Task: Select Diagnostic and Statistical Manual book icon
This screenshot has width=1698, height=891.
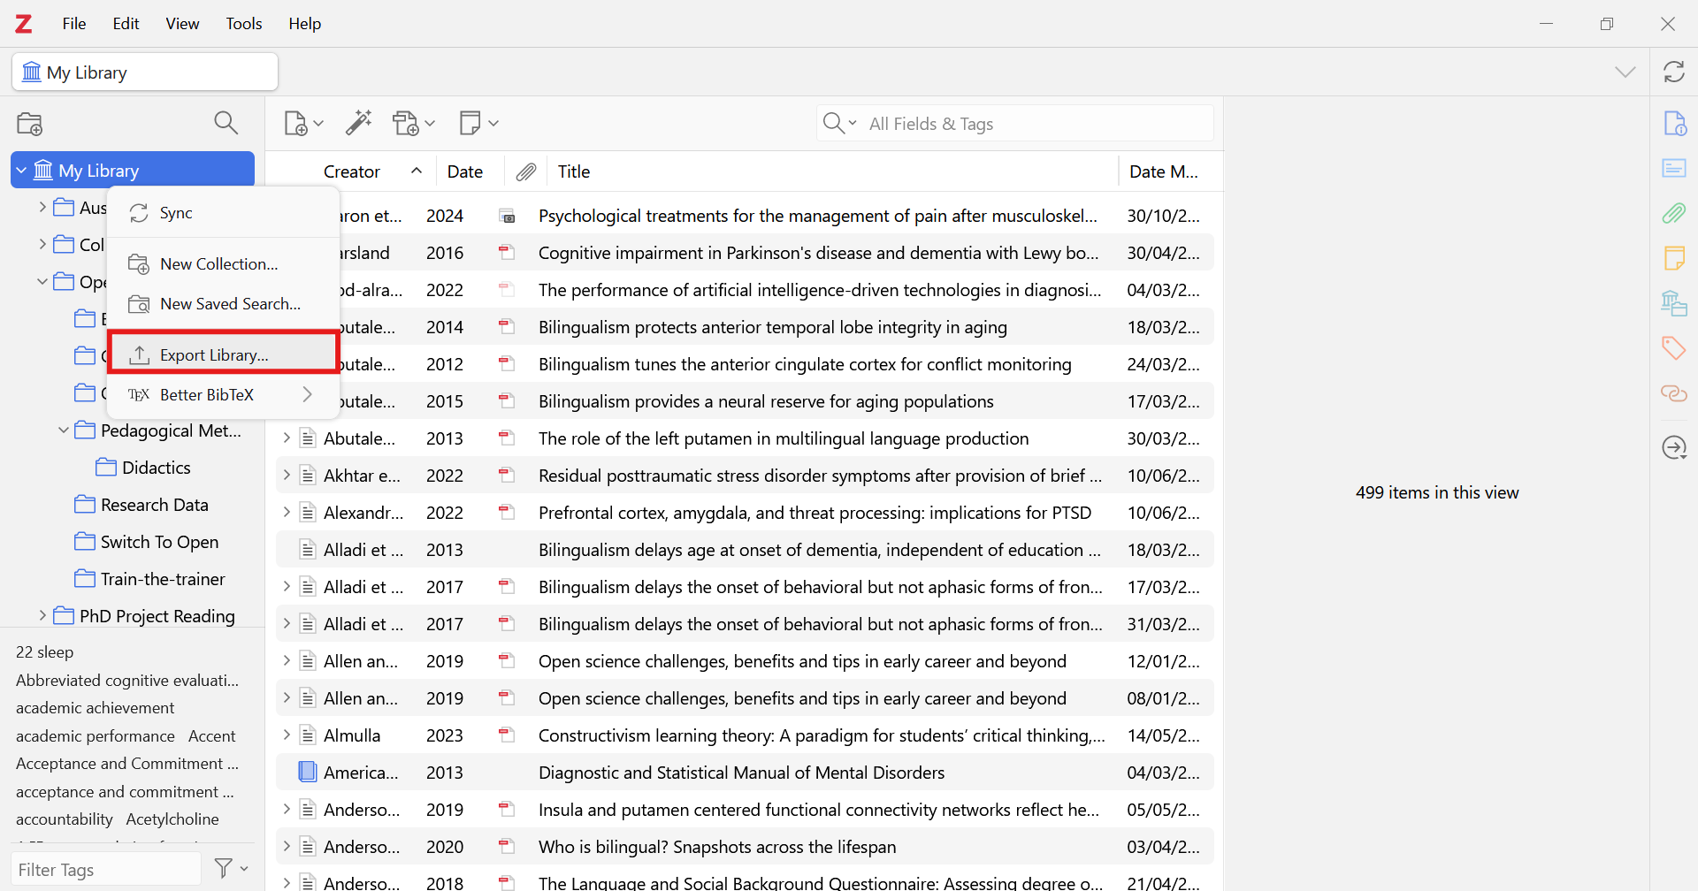Action: coord(308,772)
